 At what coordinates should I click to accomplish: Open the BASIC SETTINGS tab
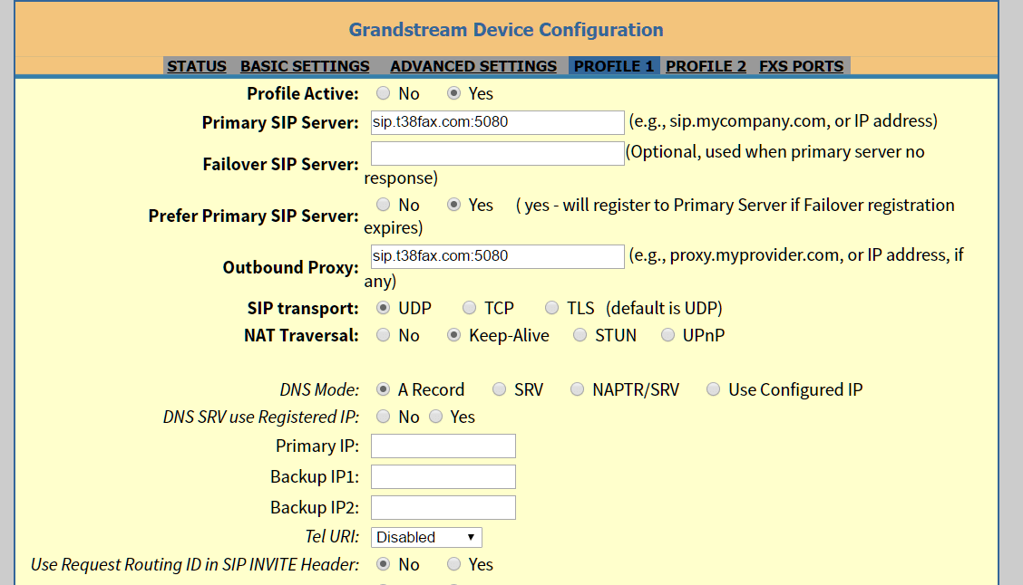[305, 66]
